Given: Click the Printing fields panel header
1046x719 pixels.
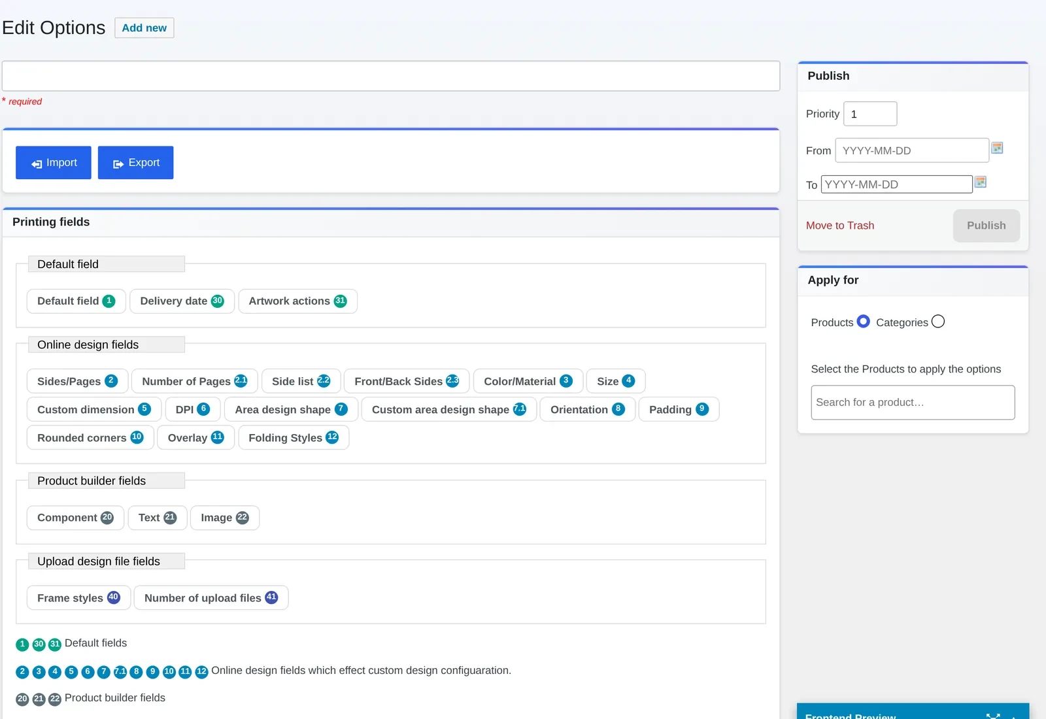Looking at the screenshot, I should point(391,222).
